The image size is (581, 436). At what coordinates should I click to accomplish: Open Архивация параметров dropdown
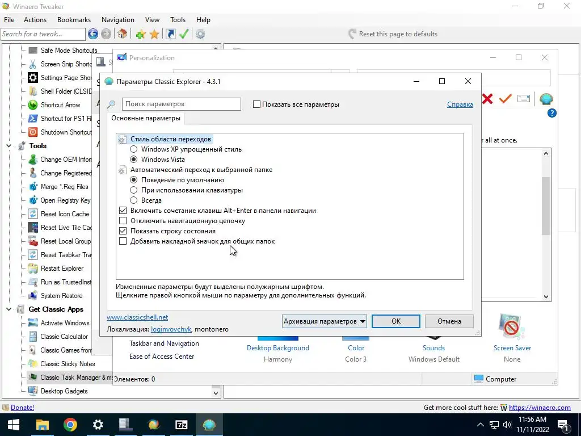coord(324,321)
